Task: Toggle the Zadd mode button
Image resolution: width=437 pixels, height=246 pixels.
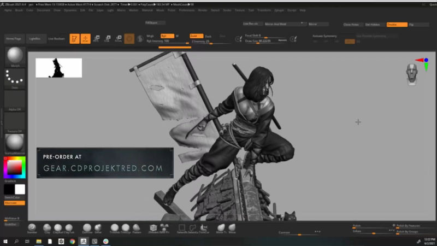Action: tap(197, 36)
